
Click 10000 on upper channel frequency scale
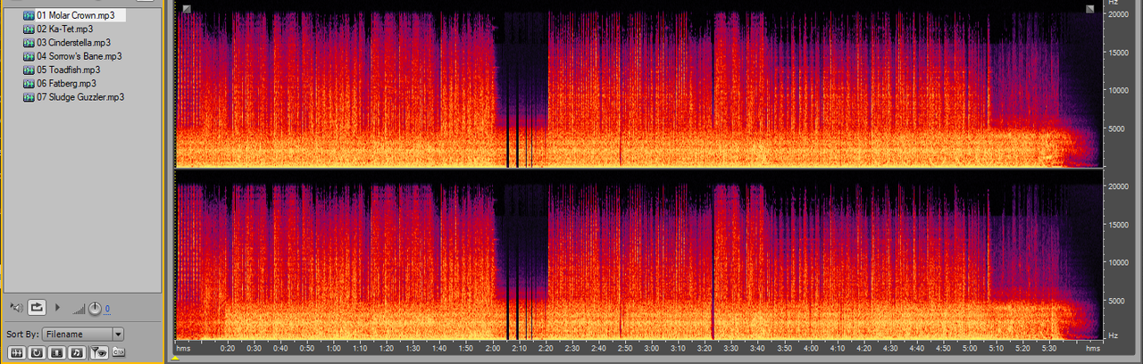[1119, 90]
